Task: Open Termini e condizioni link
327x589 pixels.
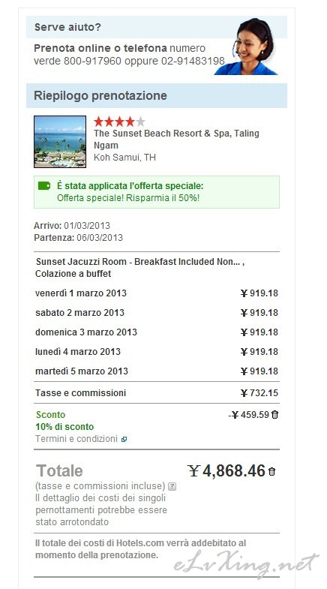Action: coord(76,439)
